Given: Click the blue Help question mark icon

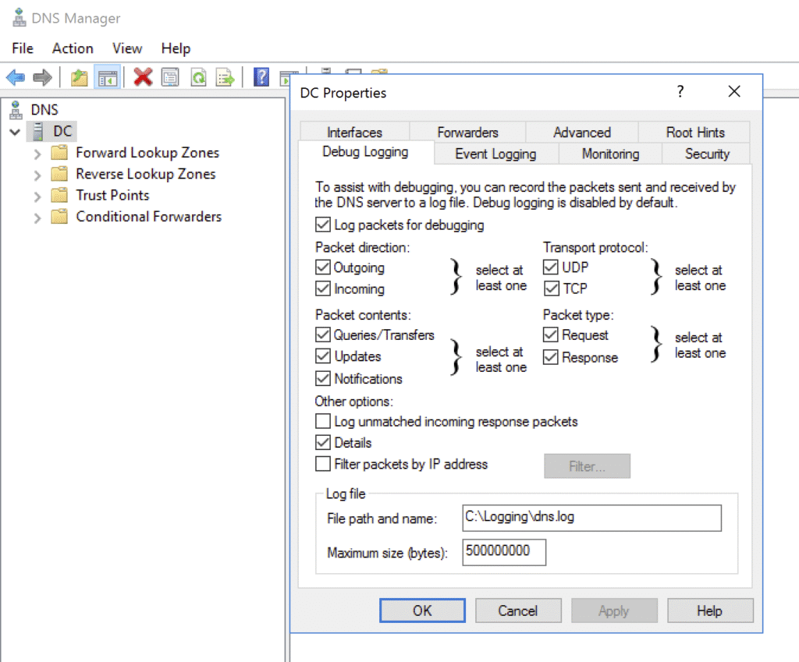Looking at the screenshot, I should (x=262, y=77).
